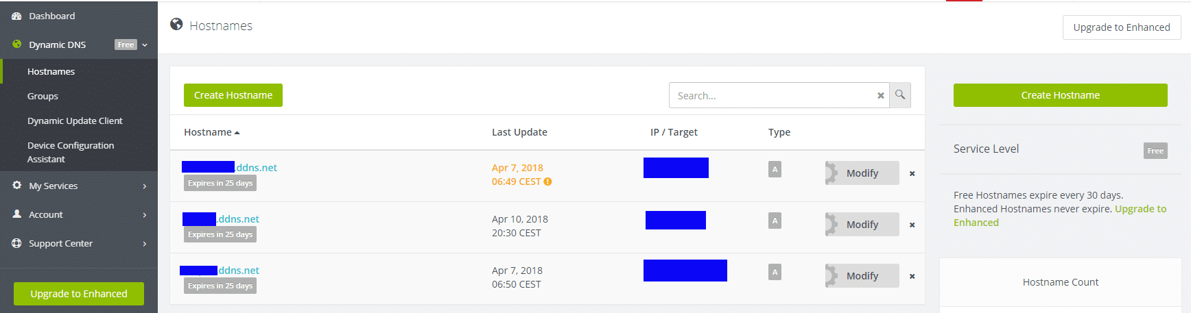Image resolution: width=1191 pixels, height=313 pixels.
Task: Click the A record type badge in second row
Action: [x=775, y=221]
